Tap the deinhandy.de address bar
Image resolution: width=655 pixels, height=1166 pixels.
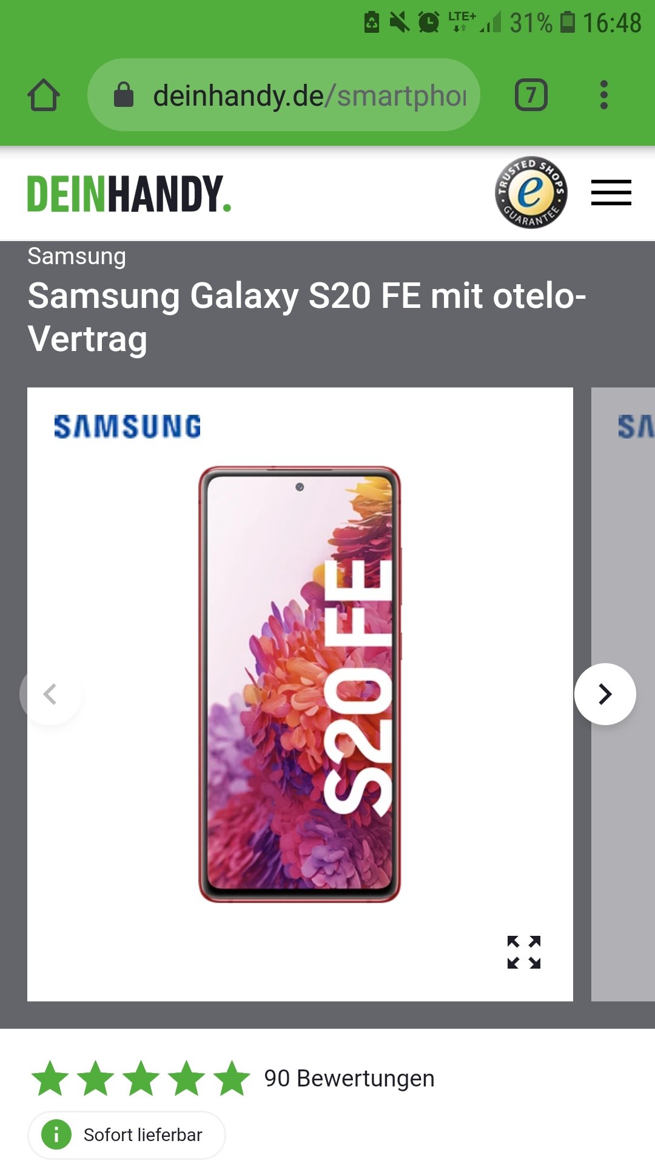(284, 95)
